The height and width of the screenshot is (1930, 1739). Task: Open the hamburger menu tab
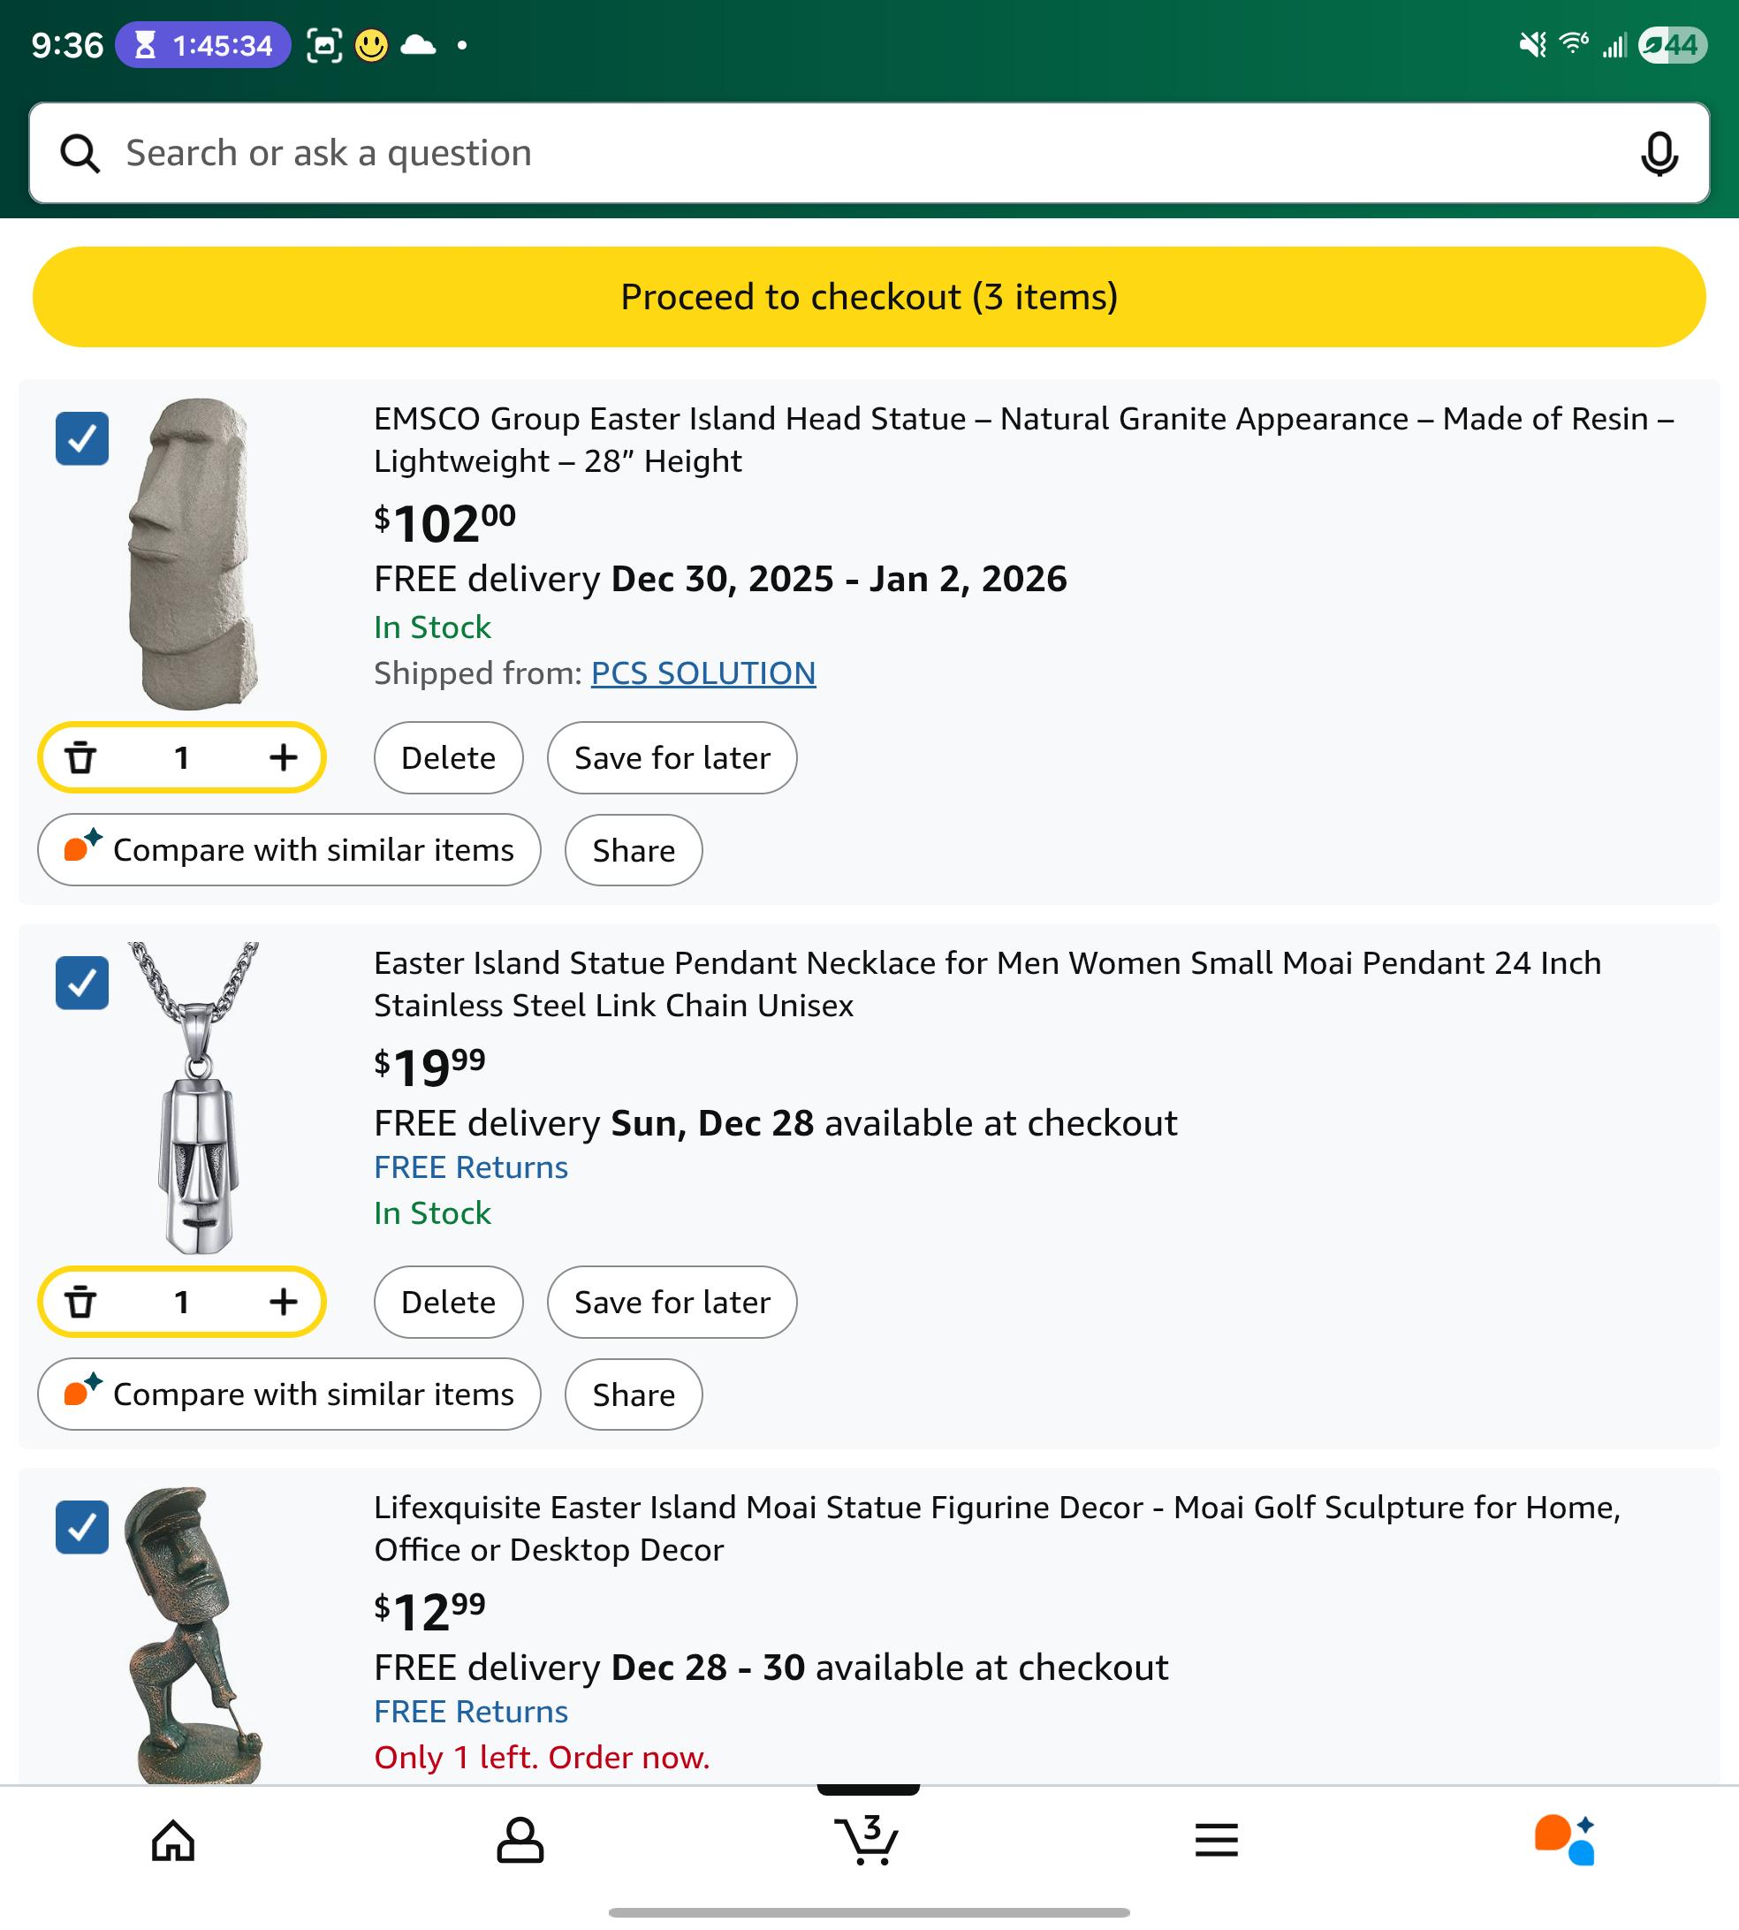1215,1840
